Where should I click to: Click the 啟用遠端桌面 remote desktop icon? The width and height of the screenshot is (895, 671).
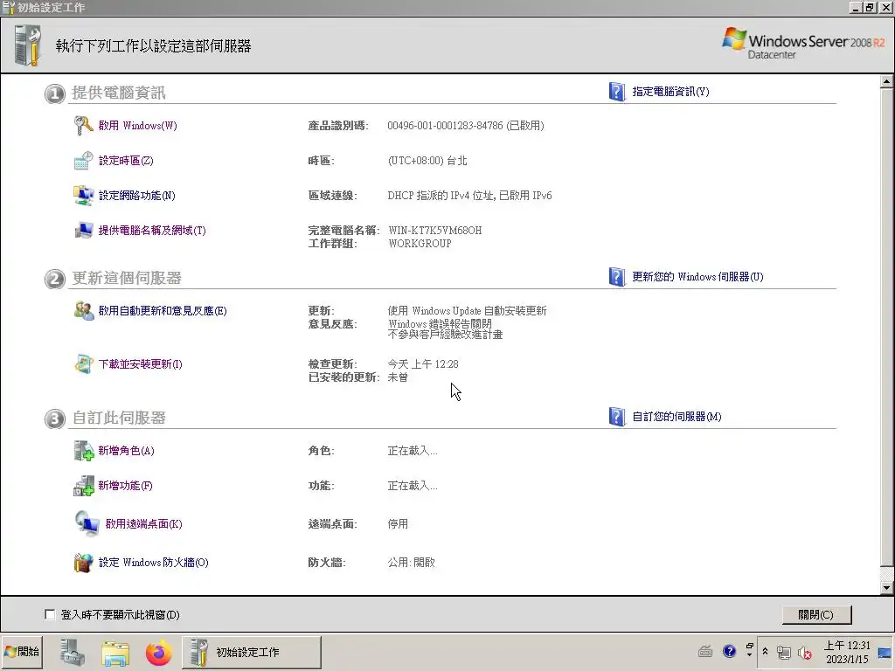(87, 524)
